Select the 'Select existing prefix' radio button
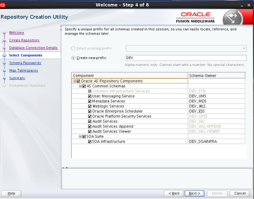The image size is (254, 199). [73, 48]
